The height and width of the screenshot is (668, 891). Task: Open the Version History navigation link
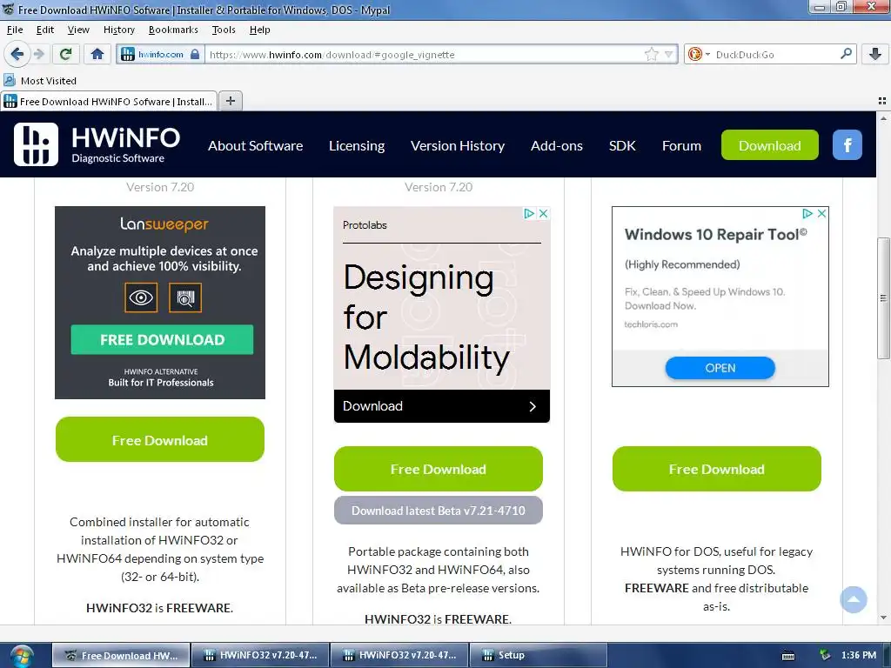coord(458,145)
